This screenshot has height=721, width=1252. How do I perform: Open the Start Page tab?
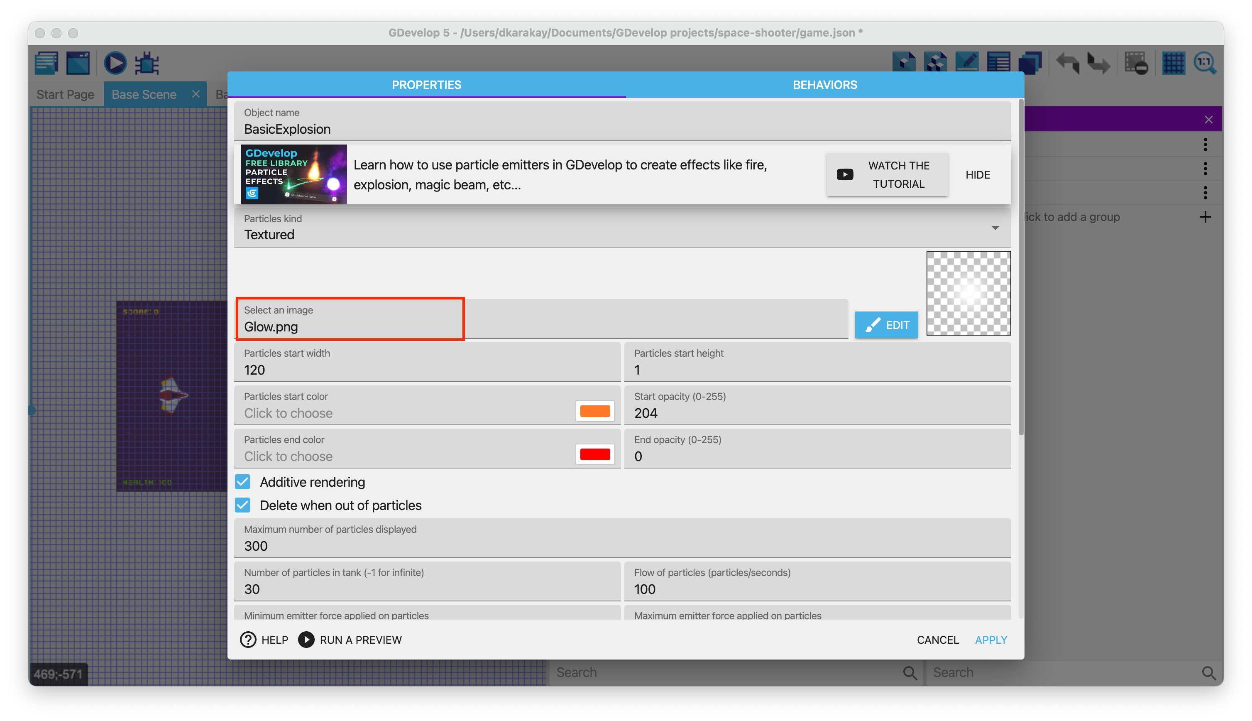(x=65, y=95)
